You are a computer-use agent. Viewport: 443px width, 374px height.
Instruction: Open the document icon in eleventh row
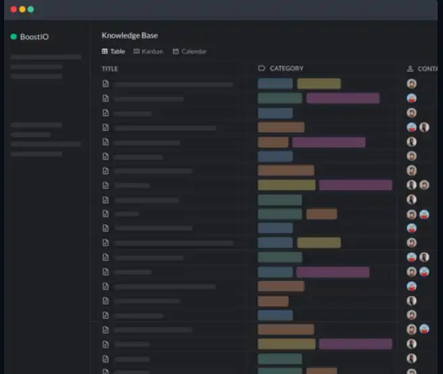pyautogui.click(x=106, y=228)
